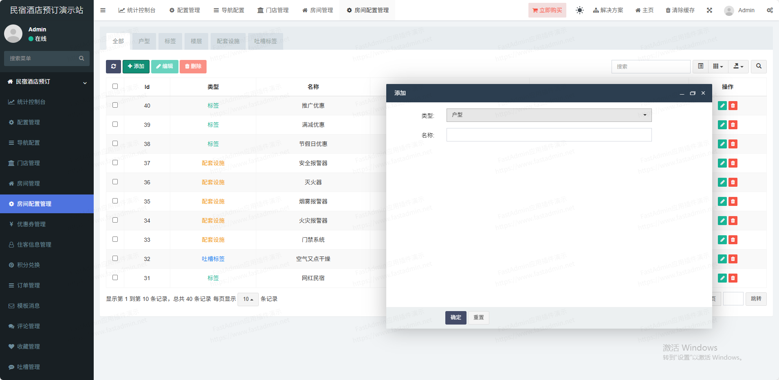Click the 名称 input field in dialog
The image size is (779, 380).
(549, 135)
